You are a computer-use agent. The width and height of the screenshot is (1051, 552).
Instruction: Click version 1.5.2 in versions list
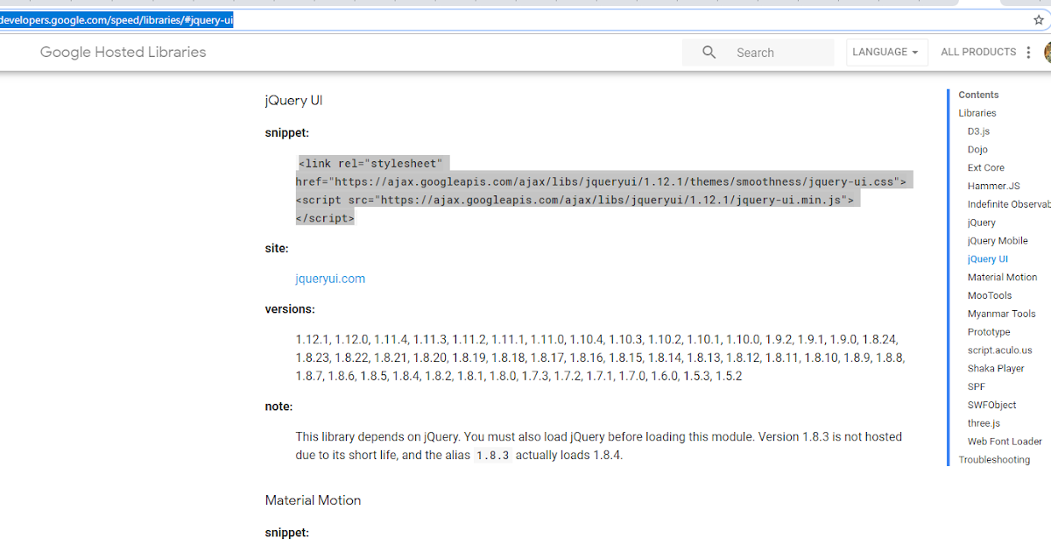click(729, 376)
